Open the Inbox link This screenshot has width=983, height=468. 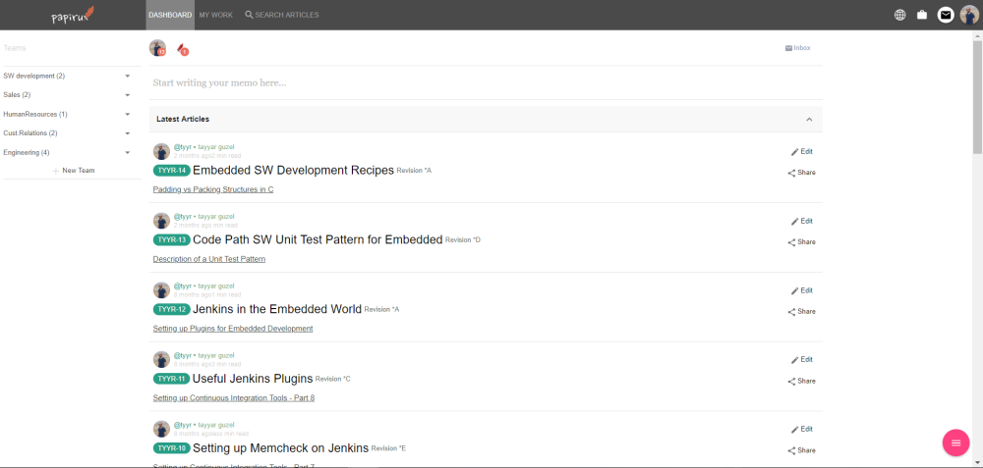click(x=797, y=48)
